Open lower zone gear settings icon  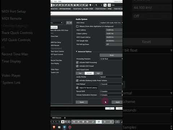65,118
